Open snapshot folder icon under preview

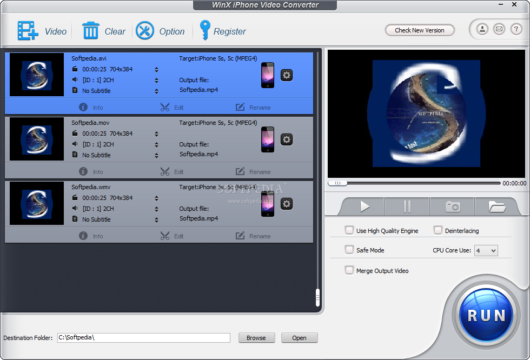pyautogui.click(x=496, y=206)
